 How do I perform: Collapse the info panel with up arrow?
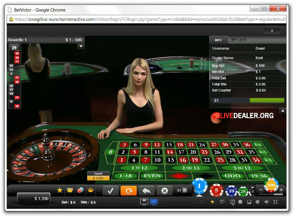[x=283, y=111]
